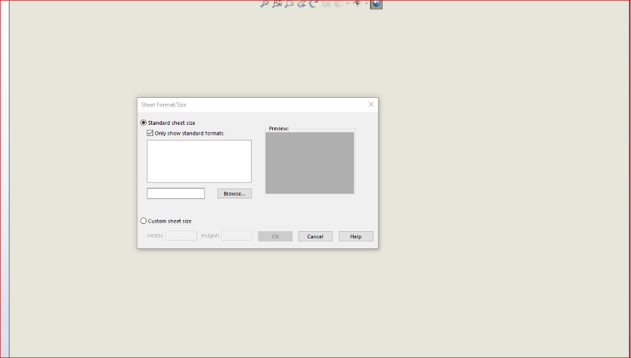Open Help for Sheet Format/Size

point(356,236)
